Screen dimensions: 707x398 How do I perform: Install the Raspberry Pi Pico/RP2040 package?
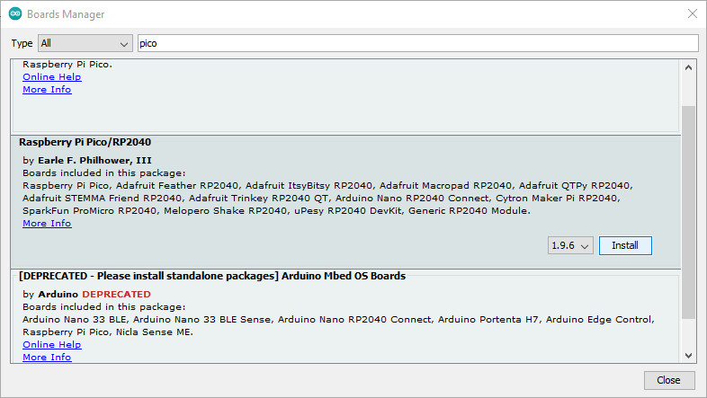tap(625, 245)
